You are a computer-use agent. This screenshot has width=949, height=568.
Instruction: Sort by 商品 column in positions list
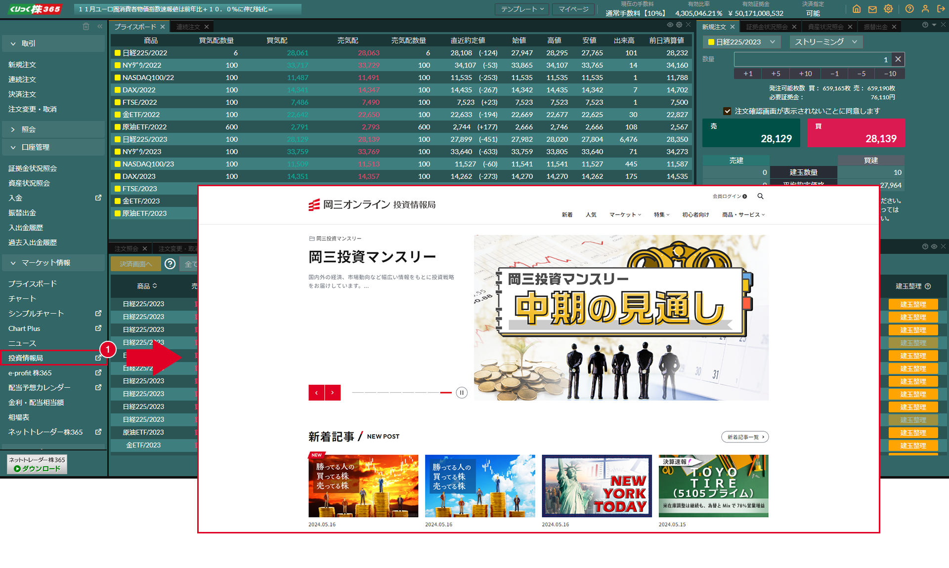147,286
